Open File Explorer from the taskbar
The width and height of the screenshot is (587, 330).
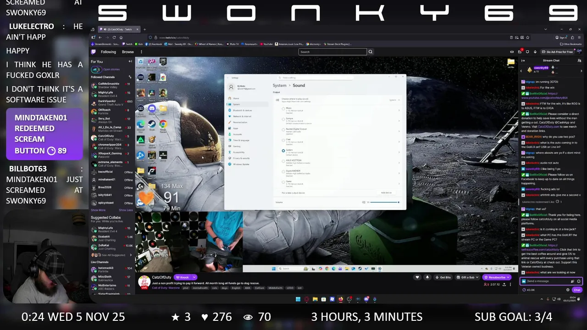[x=315, y=299]
